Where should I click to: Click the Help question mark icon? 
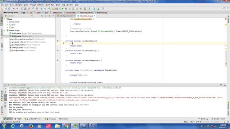(103, 9)
